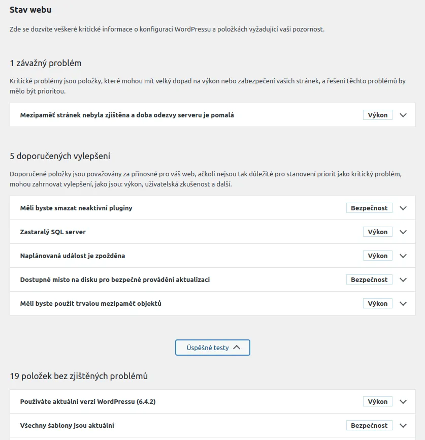Click chevron icon for Zastaralý SQL server
The height and width of the screenshot is (440, 425).
point(403,232)
